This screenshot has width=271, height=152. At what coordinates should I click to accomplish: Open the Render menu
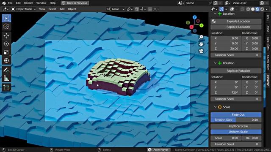point(28,3)
